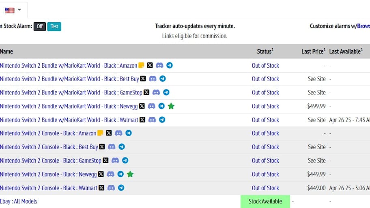Toggle the Stock Alarm Off switch
The image size is (370, 208).
(x=40, y=26)
